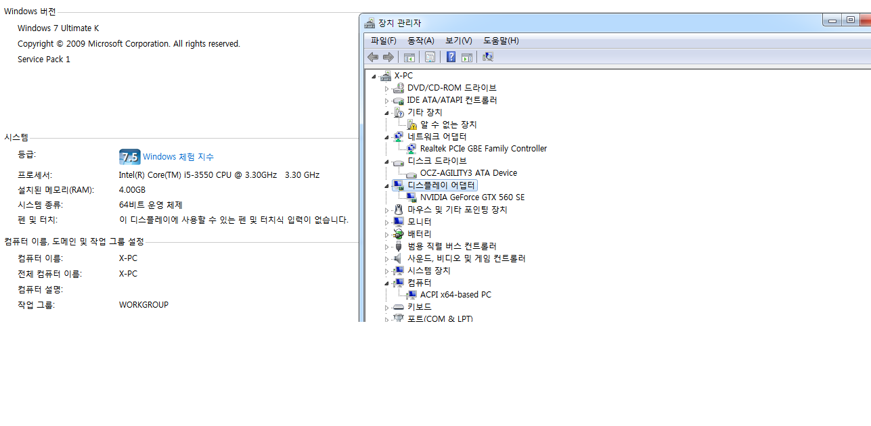Click the Forward arrow toolbar icon
Viewport: 871px width, 426px height.
point(388,57)
